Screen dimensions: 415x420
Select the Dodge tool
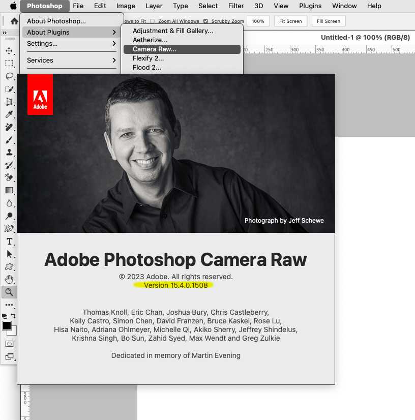click(x=9, y=216)
